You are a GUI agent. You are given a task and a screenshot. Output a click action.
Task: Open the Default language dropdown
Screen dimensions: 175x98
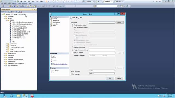[x=114, y=73]
